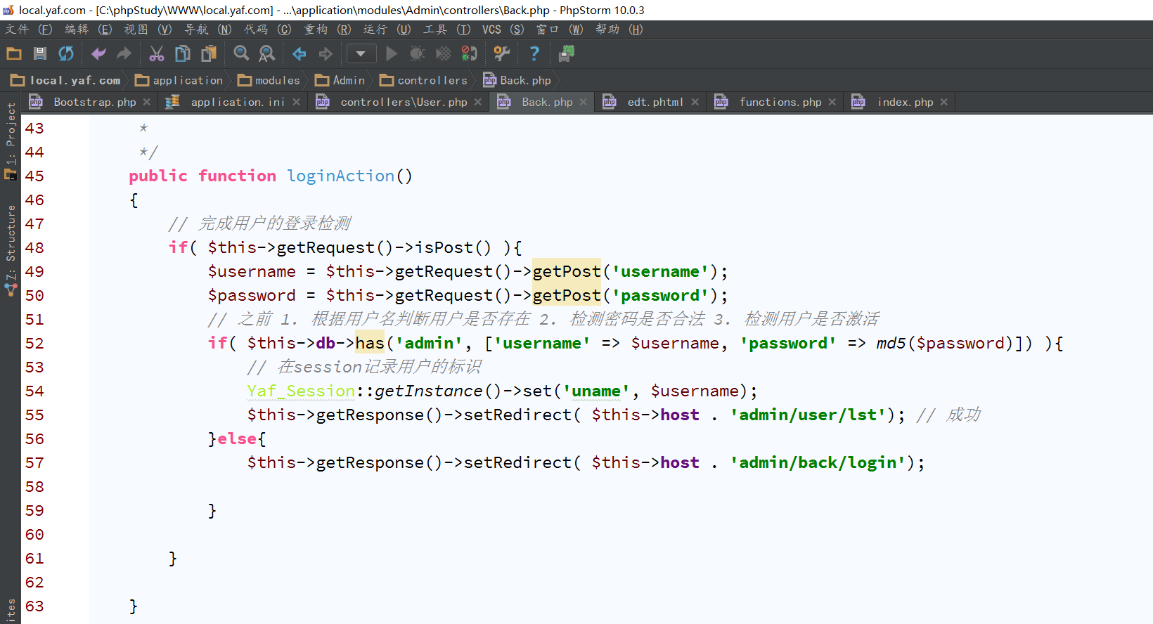This screenshot has height=624, width=1153.
Task: Click the Synchronize icon in toolbar
Action: 66,53
